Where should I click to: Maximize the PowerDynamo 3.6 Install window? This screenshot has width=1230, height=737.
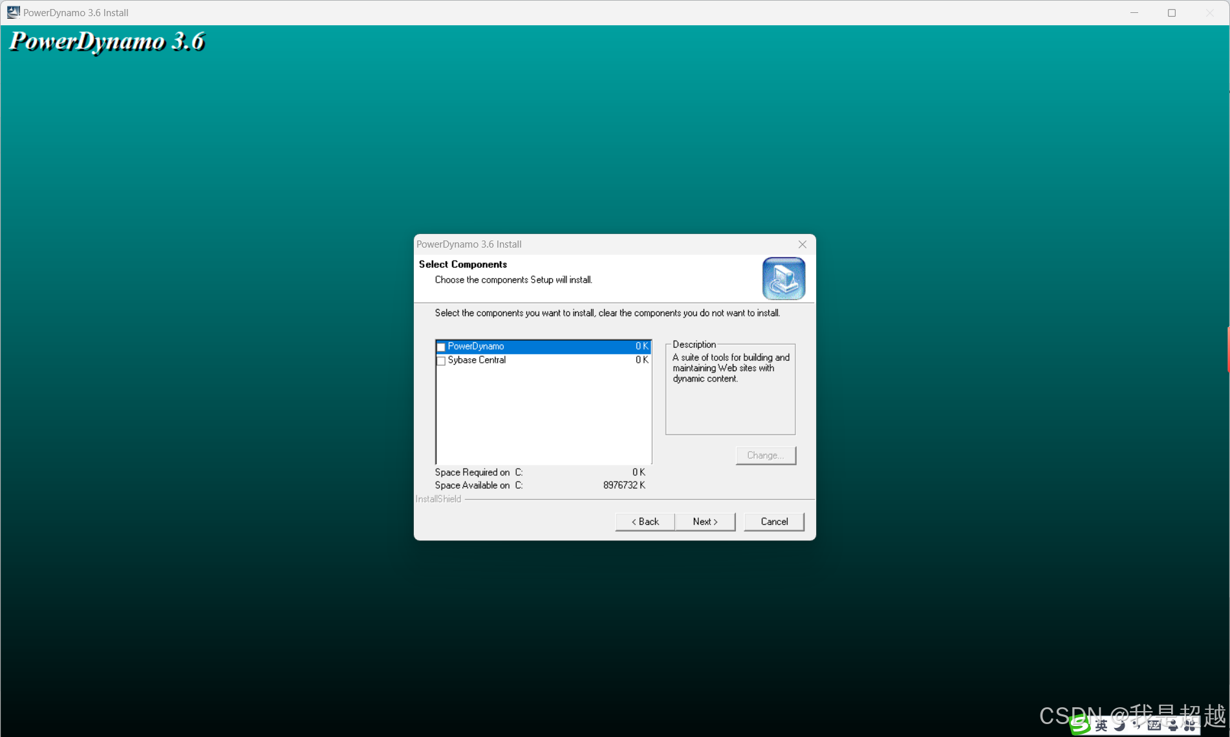1171,12
